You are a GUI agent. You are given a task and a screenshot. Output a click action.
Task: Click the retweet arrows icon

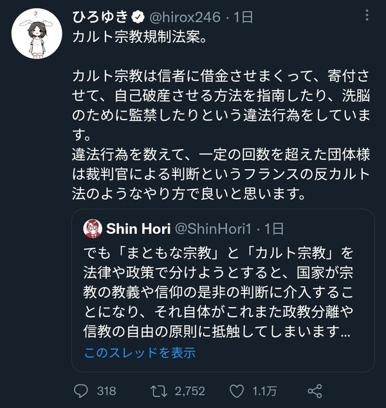click(x=159, y=391)
